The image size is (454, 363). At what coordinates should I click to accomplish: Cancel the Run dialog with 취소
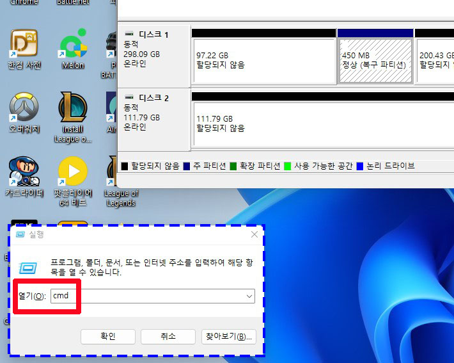pos(168,336)
